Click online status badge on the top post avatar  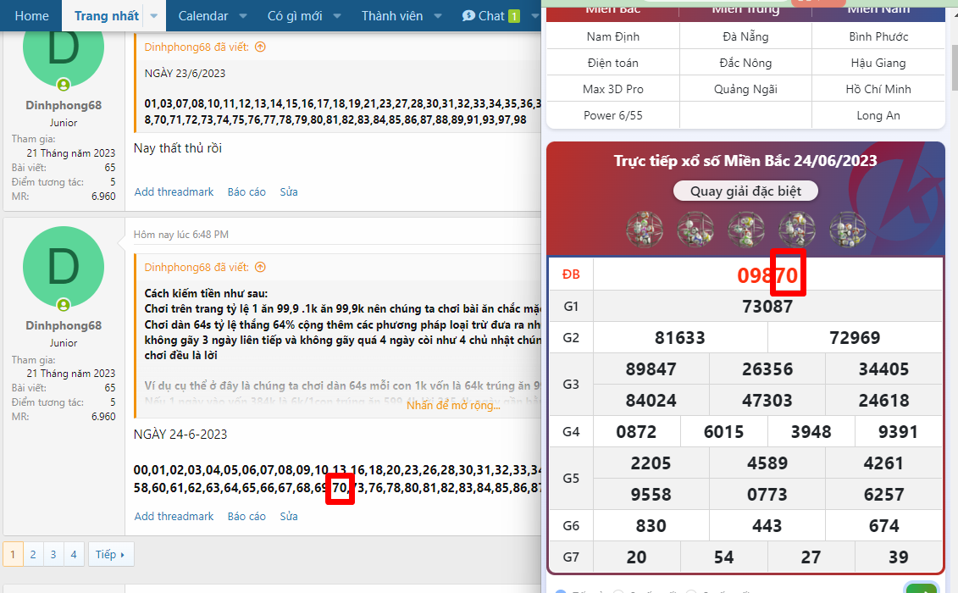click(x=64, y=85)
